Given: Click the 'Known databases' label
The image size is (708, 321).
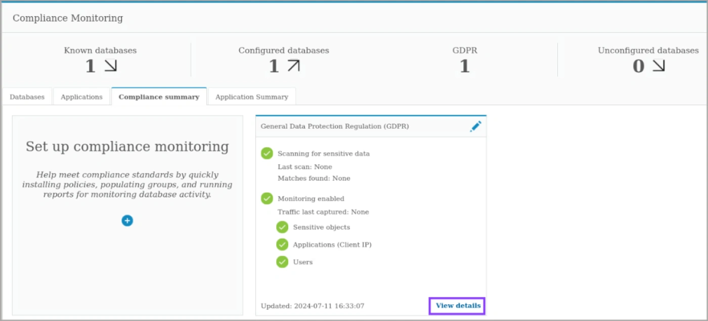Looking at the screenshot, I should point(100,51).
